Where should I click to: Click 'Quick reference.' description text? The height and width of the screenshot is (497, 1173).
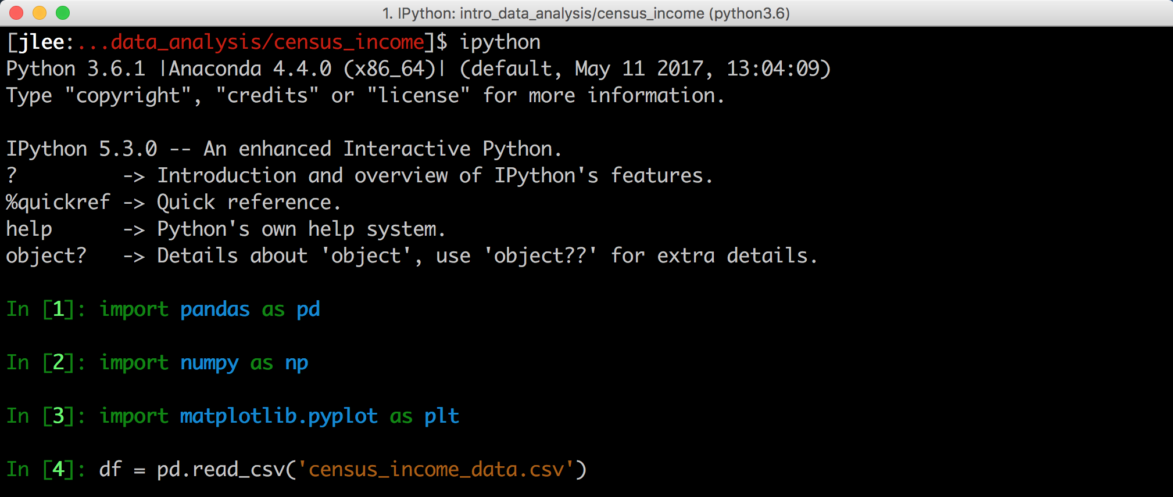[249, 203]
